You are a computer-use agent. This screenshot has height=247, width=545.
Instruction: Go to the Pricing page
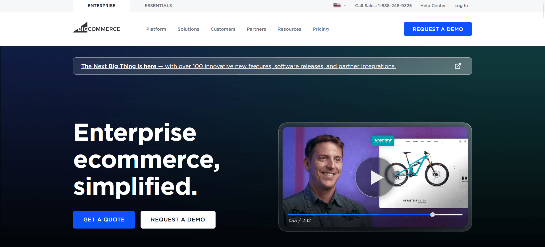click(x=321, y=29)
